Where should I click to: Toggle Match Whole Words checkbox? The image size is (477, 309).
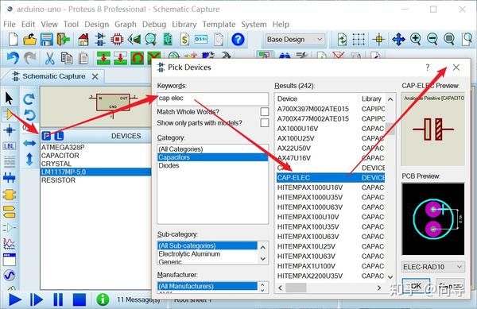(265, 111)
